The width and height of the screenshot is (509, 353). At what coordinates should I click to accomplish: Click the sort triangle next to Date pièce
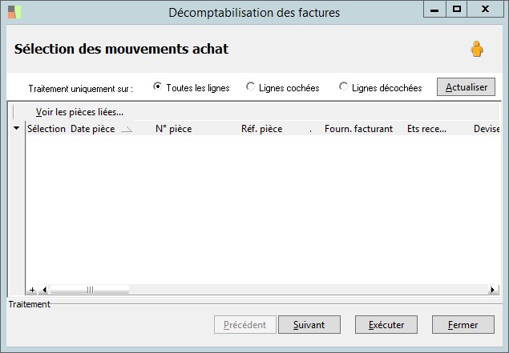point(126,129)
